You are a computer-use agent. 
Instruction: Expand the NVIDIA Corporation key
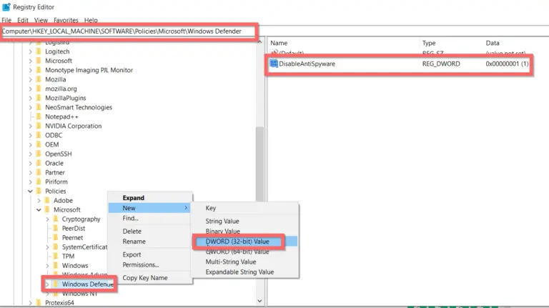click(30, 126)
